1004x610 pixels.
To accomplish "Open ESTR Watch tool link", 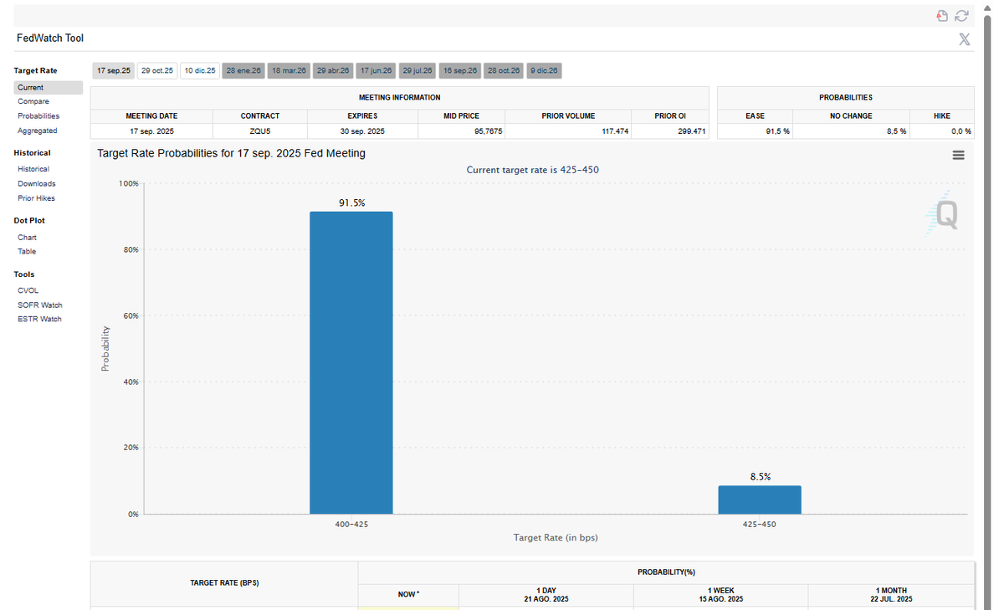I will (x=39, y=319).
